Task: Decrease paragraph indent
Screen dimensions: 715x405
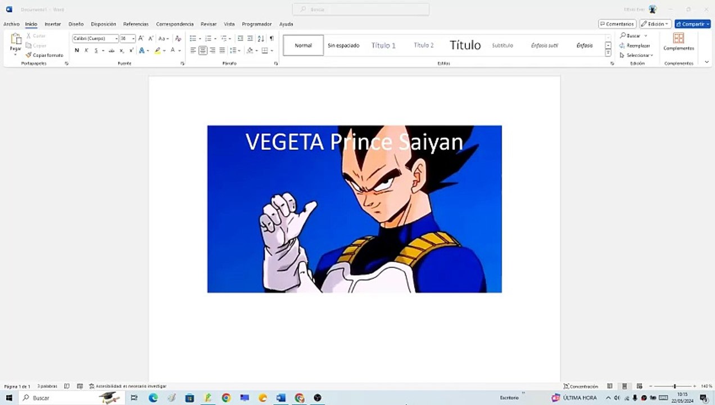Action: pos(241,38)
